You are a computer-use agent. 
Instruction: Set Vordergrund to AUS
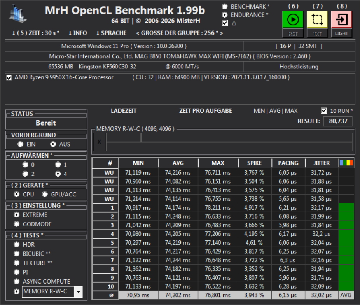tap(53, 144)
